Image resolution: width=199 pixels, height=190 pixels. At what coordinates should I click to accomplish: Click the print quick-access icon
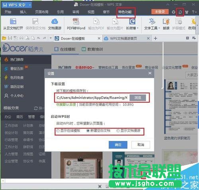click(x=21, y=38)
